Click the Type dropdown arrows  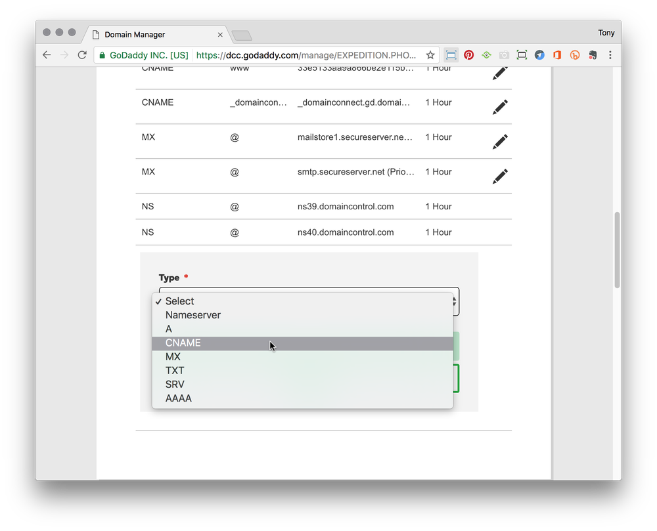455,301
